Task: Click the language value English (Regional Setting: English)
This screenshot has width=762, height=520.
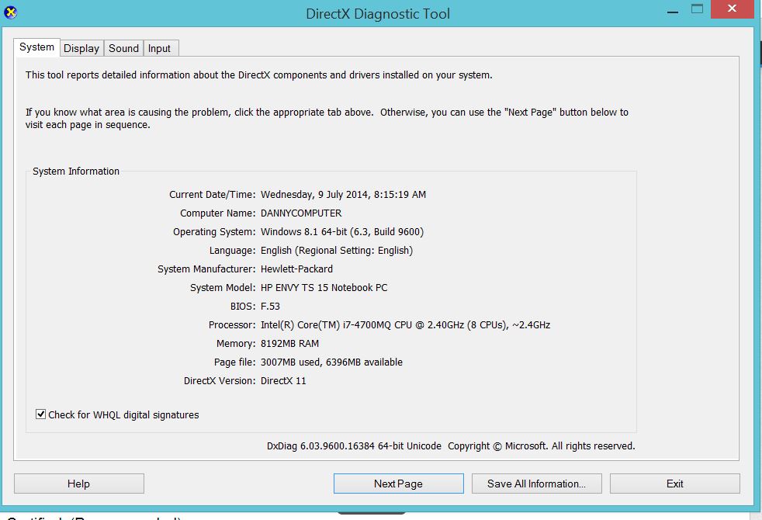Action: pyautogui.click(x=337, y=251)
